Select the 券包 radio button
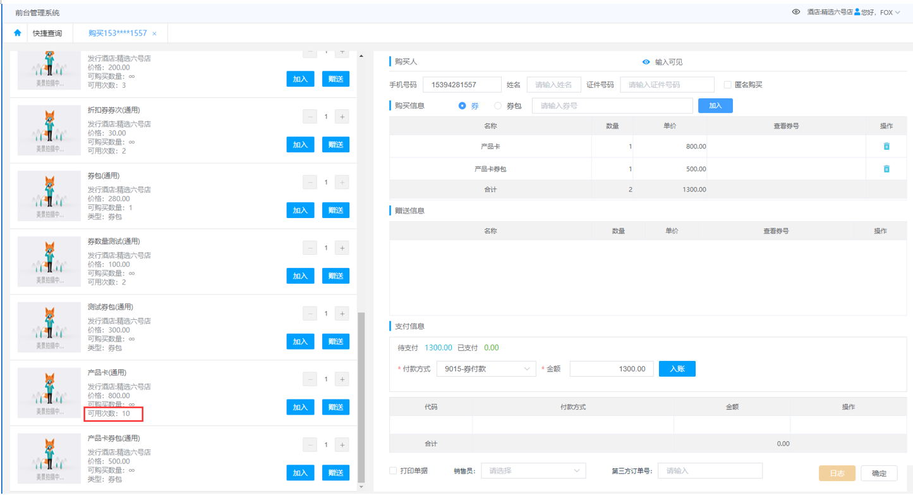This screenshot has width=913, height=495. click(498, 106)
